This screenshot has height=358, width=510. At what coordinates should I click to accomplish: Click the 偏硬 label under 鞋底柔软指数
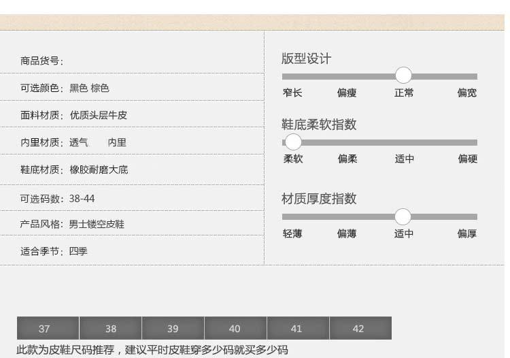click(x=467, y=159)
